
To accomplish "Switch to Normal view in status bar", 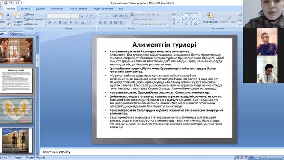I will [x=237, y=158].
